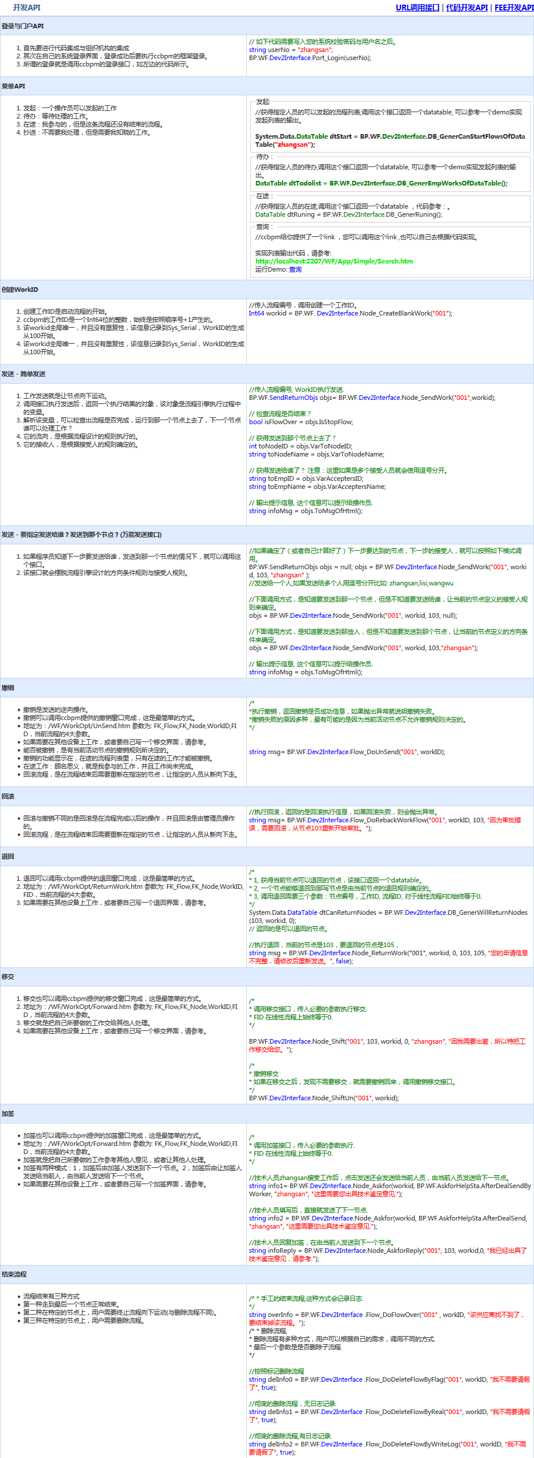The width and height of the screenshot is (534, 1458).
Task: Click the 发起: fieldset legend label
Action: click(x=264, y=101)
